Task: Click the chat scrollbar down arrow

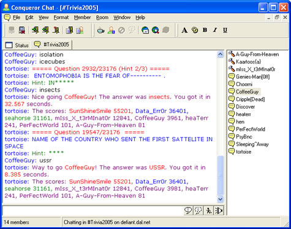Action: pos(220,199)
